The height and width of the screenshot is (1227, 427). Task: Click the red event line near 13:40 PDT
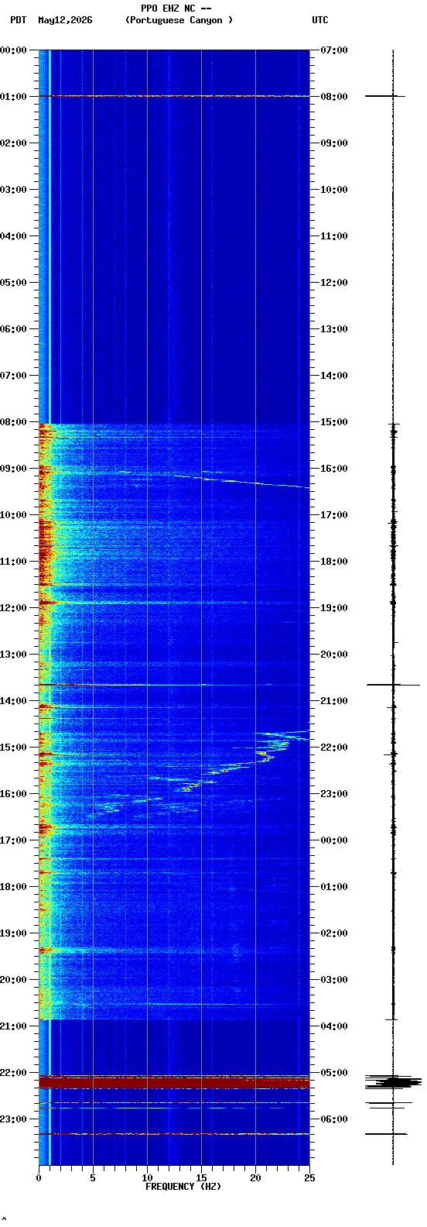pos(174,685)
